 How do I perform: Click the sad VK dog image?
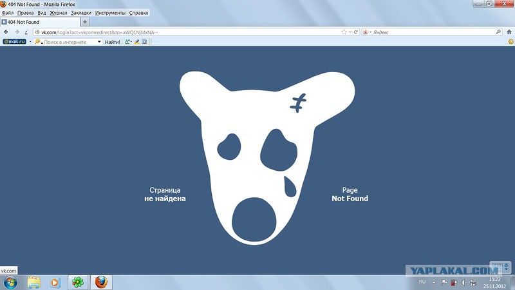(x=267, y=158)
